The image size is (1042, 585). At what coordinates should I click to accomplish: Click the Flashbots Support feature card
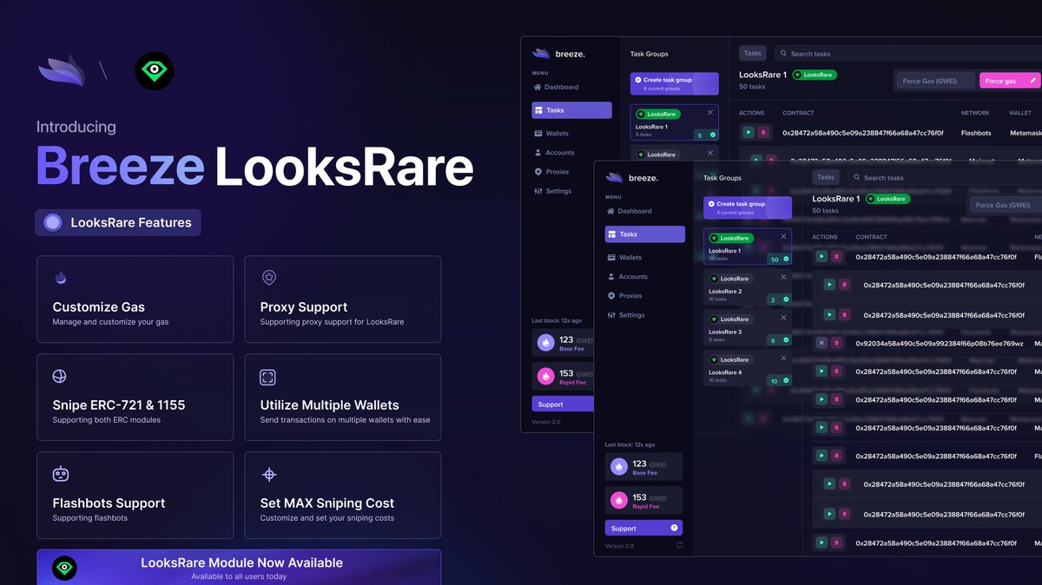135,496
